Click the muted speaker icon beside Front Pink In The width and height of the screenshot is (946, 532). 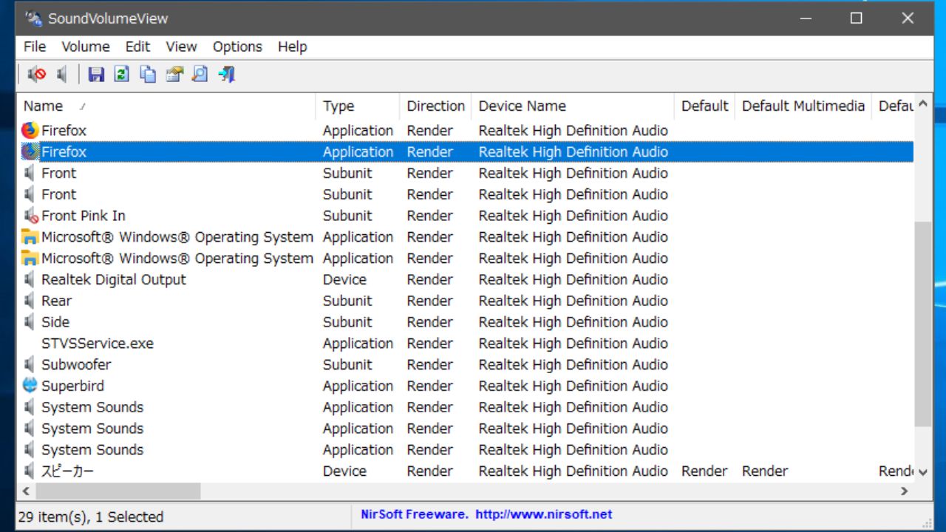30,216
